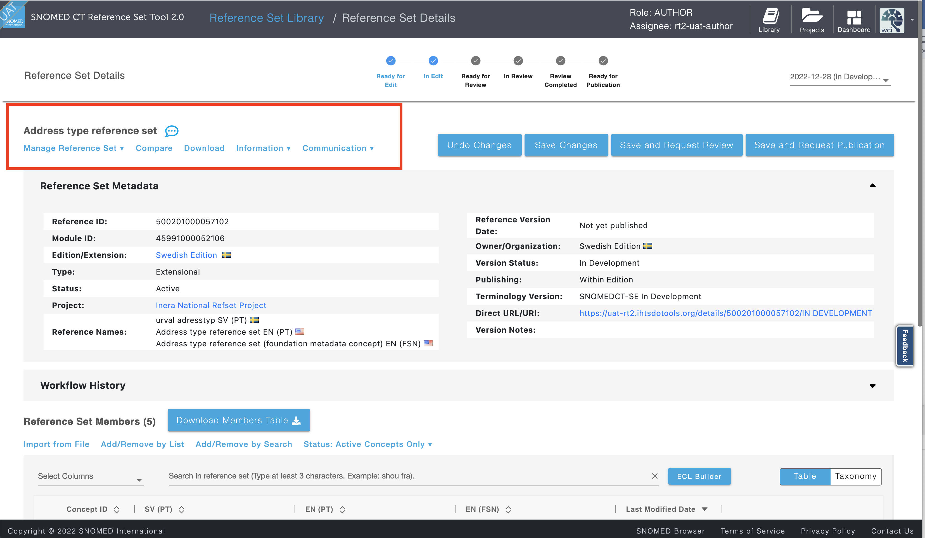This screenshot has height=538, width=925.
Task: Go to Reference Set Library breadcrumb
Action: (267, 18)
